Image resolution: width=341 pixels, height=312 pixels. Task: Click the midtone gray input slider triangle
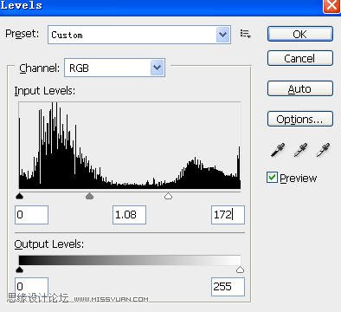90,196
